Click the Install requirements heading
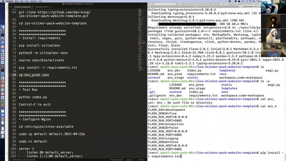 pos(39,38)
